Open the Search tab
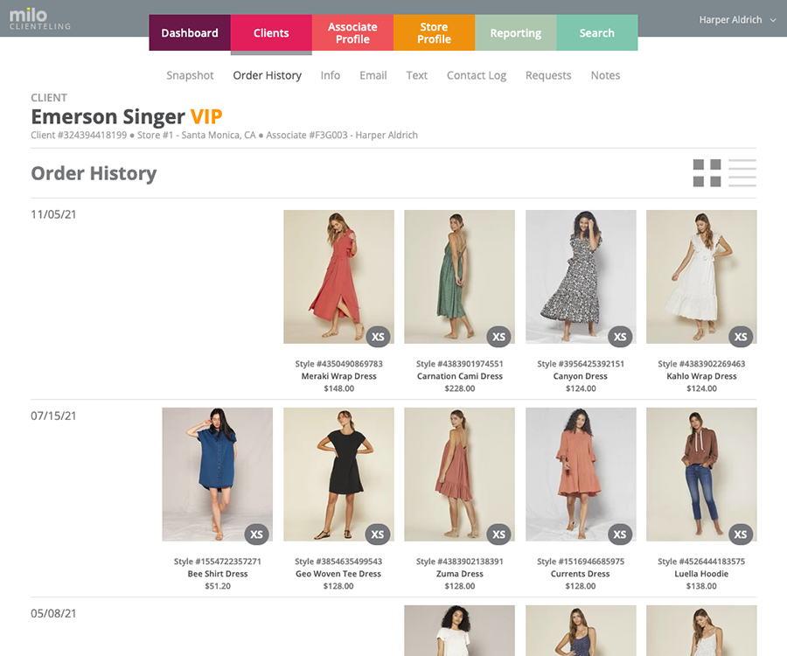787x656 pixels. 596,32
